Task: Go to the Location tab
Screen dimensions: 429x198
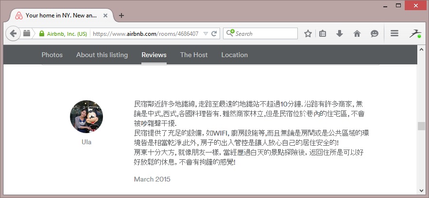Action: pos(235,55)
